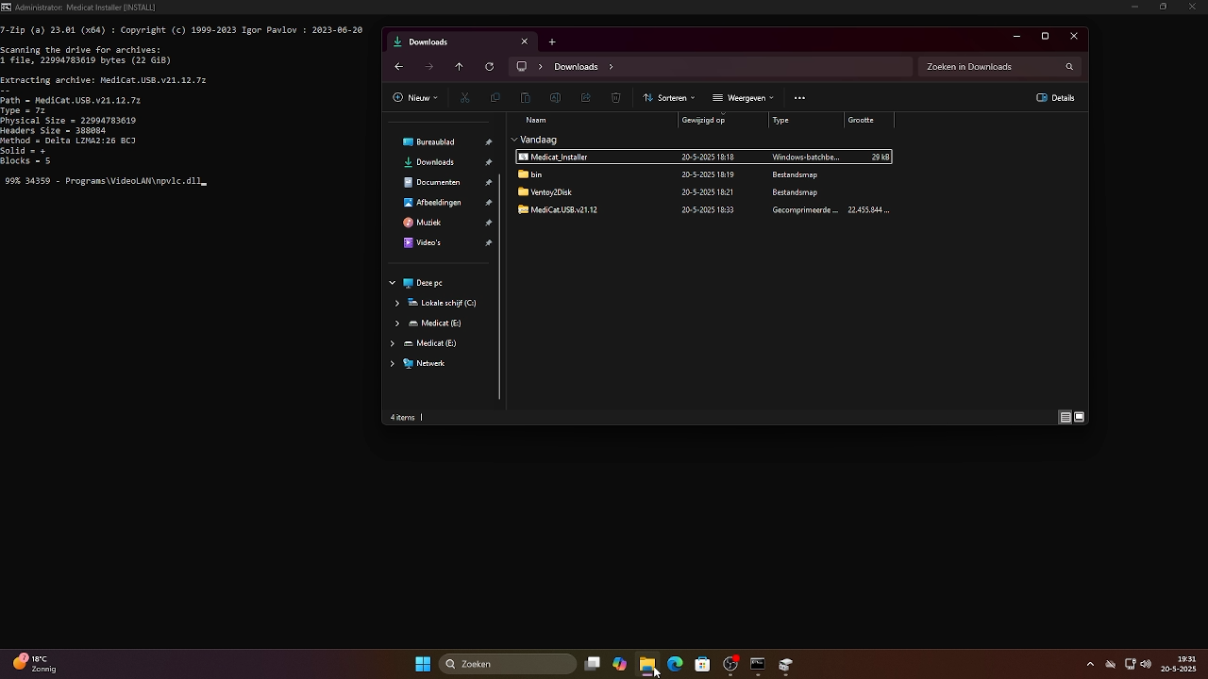
Task: Open Task View from taskbar
Action: click(593, 664)
